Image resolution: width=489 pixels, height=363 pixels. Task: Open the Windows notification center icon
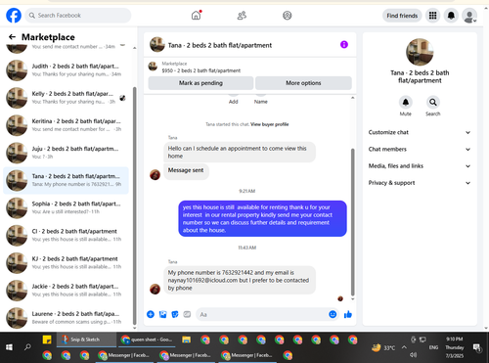(x=477, y=347)
